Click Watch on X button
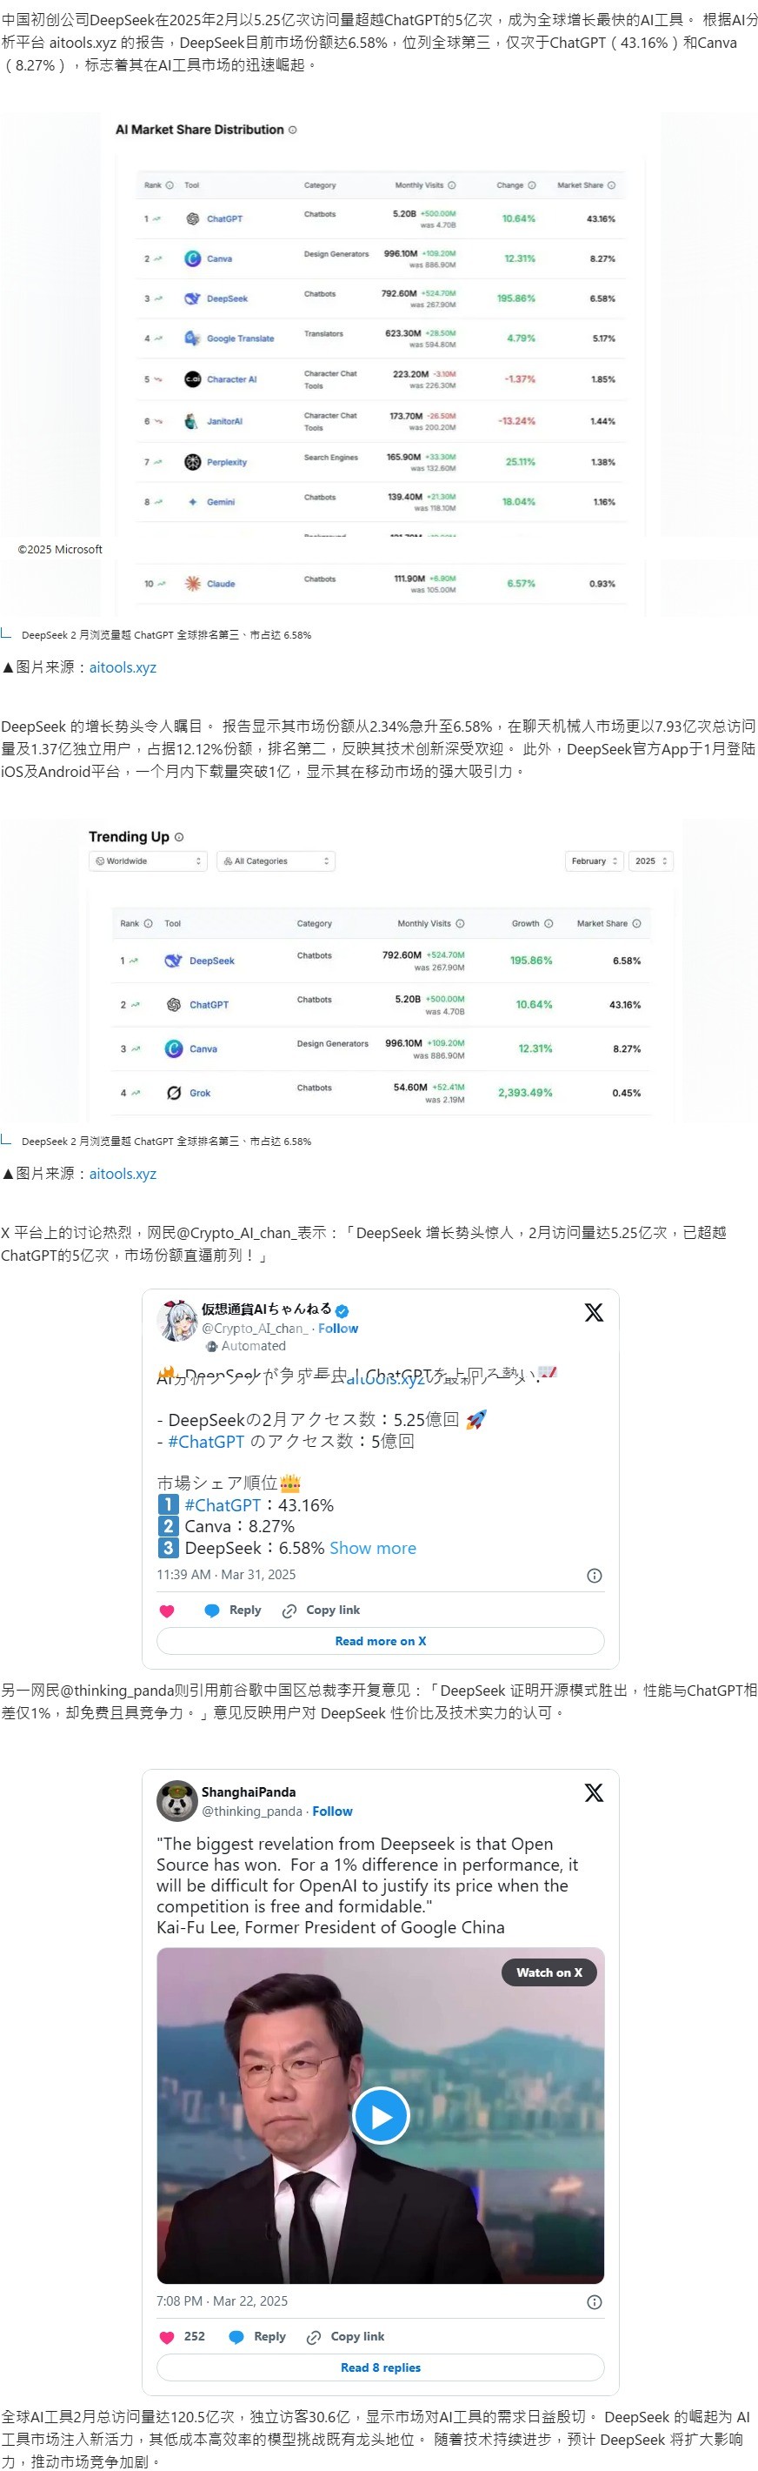758x2471 pixels. [x=549, y=1972]
